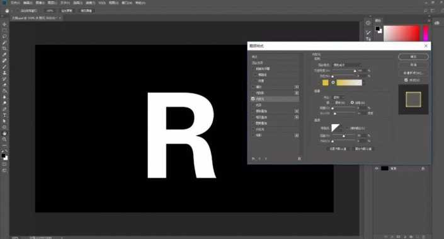Select the Lasso tool
The image size is (444, 239).
point(4,37)
